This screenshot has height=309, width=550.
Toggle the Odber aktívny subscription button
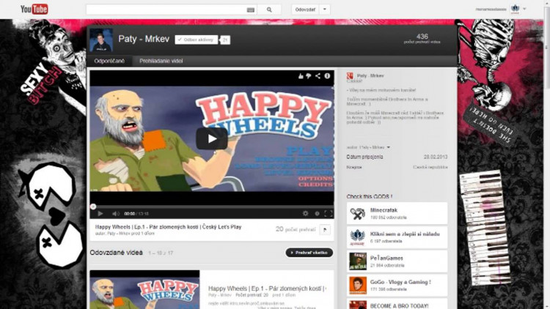196,40
